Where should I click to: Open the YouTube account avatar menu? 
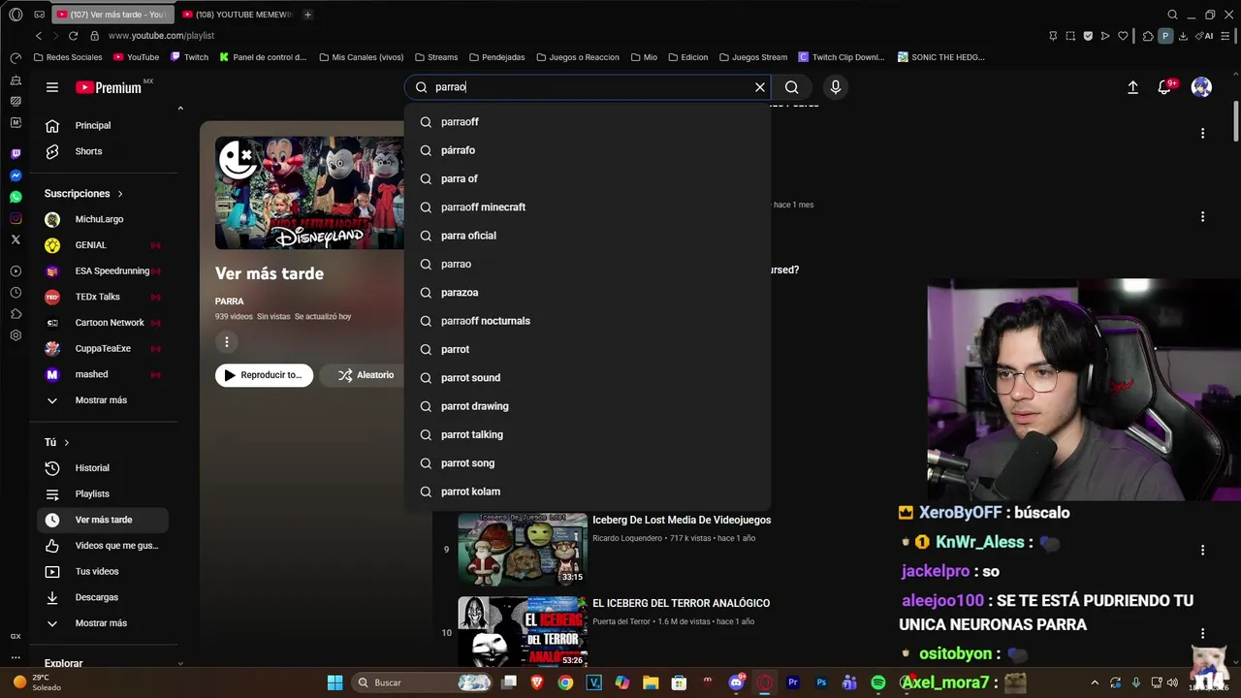[x=1201, y=87]
